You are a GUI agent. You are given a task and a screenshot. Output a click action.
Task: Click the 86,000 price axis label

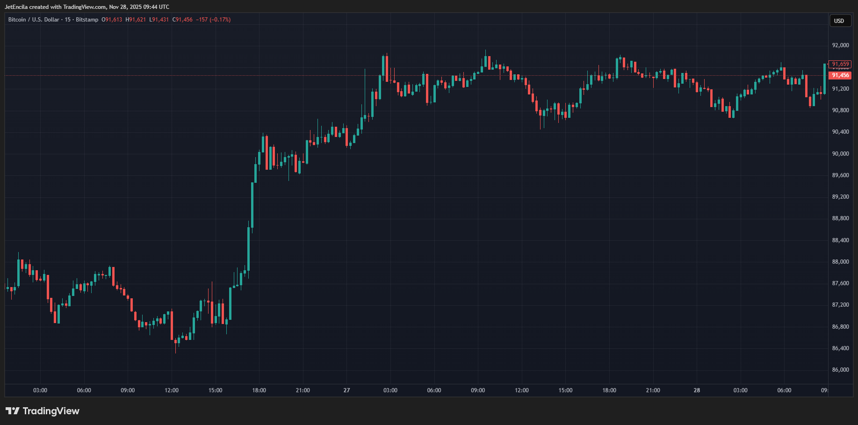(840, 370)
